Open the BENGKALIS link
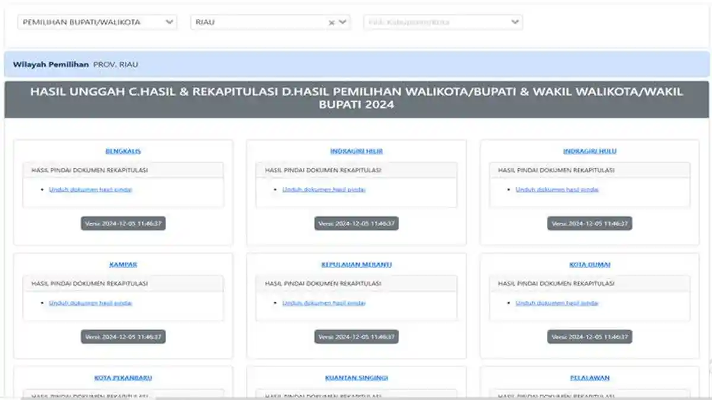This screenshot has width=712, height=400. pyautogui.click(x=123, y=151)
